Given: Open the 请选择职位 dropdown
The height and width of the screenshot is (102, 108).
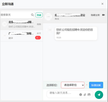Looking at the screenshot, I should pyautogui.click(x=73, y=85).
